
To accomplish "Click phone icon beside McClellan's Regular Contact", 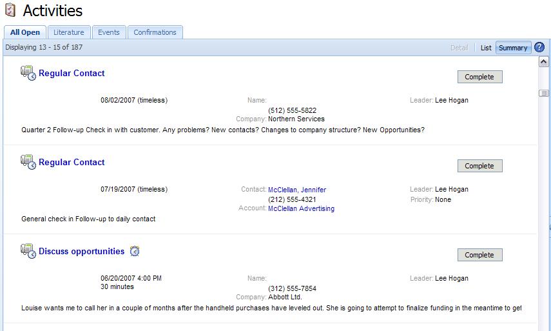I will [x=28, y=163].
